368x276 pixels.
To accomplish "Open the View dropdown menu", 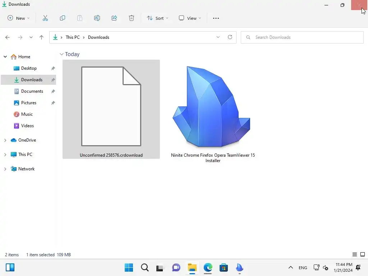I will [x=190, y=18].
